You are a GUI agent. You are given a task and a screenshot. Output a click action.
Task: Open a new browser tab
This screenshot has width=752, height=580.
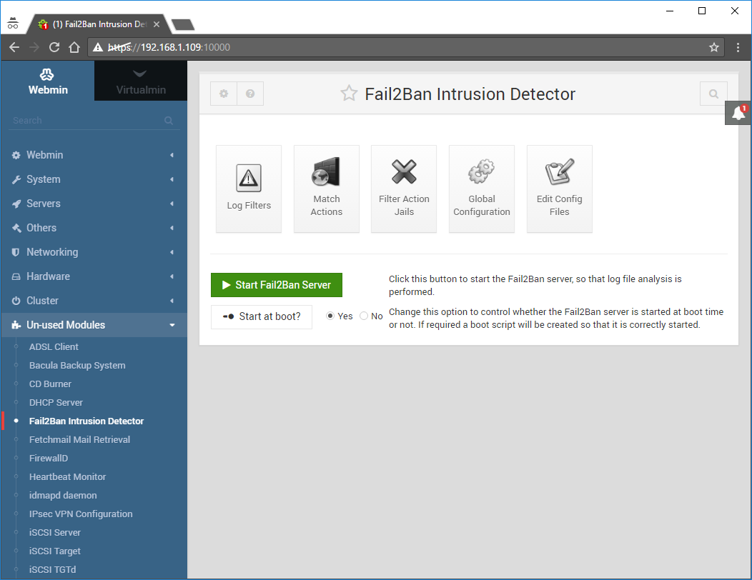point(183,24)
